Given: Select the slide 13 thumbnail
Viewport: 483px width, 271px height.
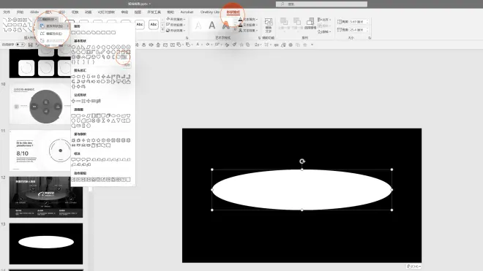Looking at the screenshot, I should pos(46,244).
